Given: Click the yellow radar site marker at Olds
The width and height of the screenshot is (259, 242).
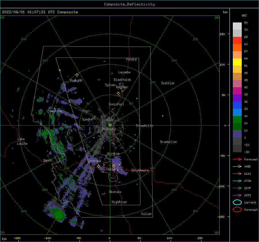Looking at the screenshot, I should (110, 125).
